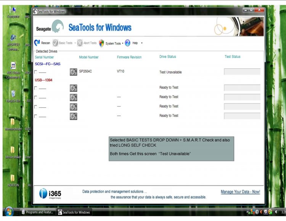This screenshot has width=286, height=221.
Task: Click the Help question mark icon
Action: (x=127, y=43)
